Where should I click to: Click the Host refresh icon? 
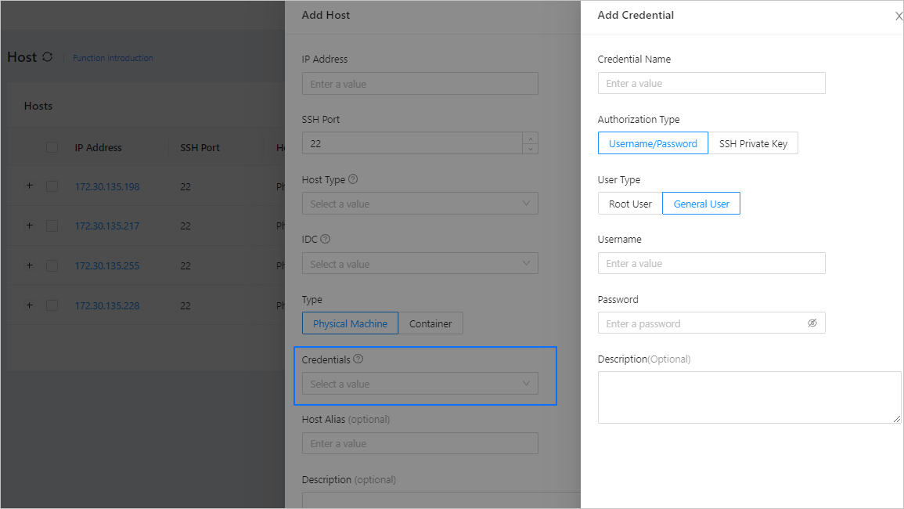(48, 57)
